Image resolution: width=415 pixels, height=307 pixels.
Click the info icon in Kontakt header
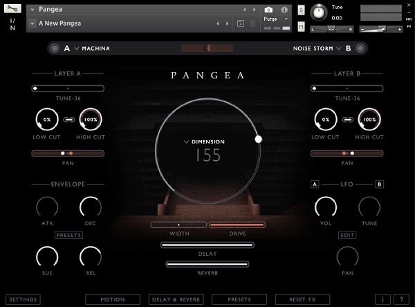pos(284,10)
